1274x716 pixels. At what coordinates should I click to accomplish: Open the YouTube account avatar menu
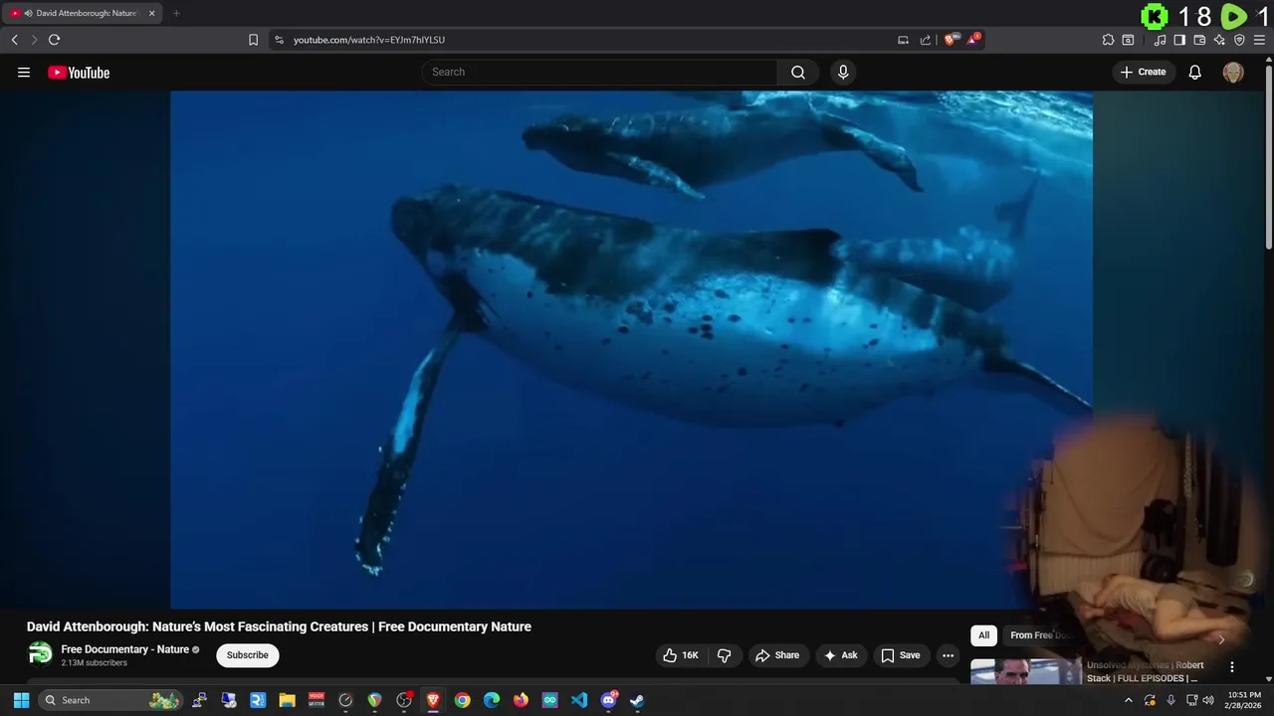click(x=1233, y=73)
